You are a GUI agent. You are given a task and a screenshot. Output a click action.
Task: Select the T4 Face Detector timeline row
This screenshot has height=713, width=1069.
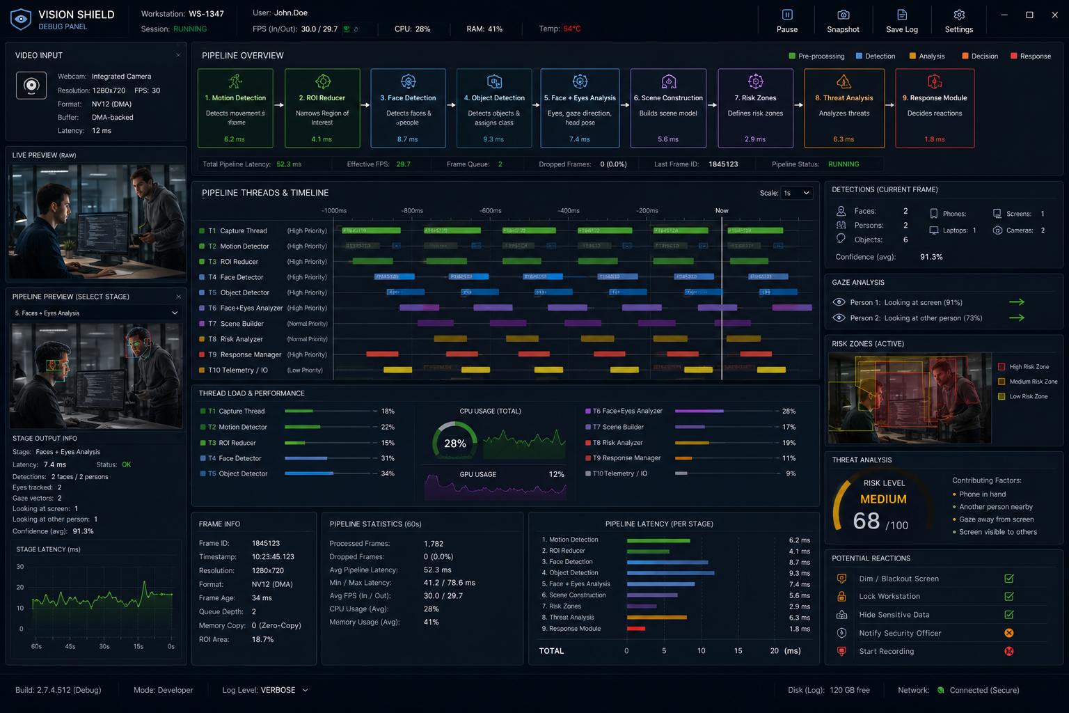click(505, 277)
